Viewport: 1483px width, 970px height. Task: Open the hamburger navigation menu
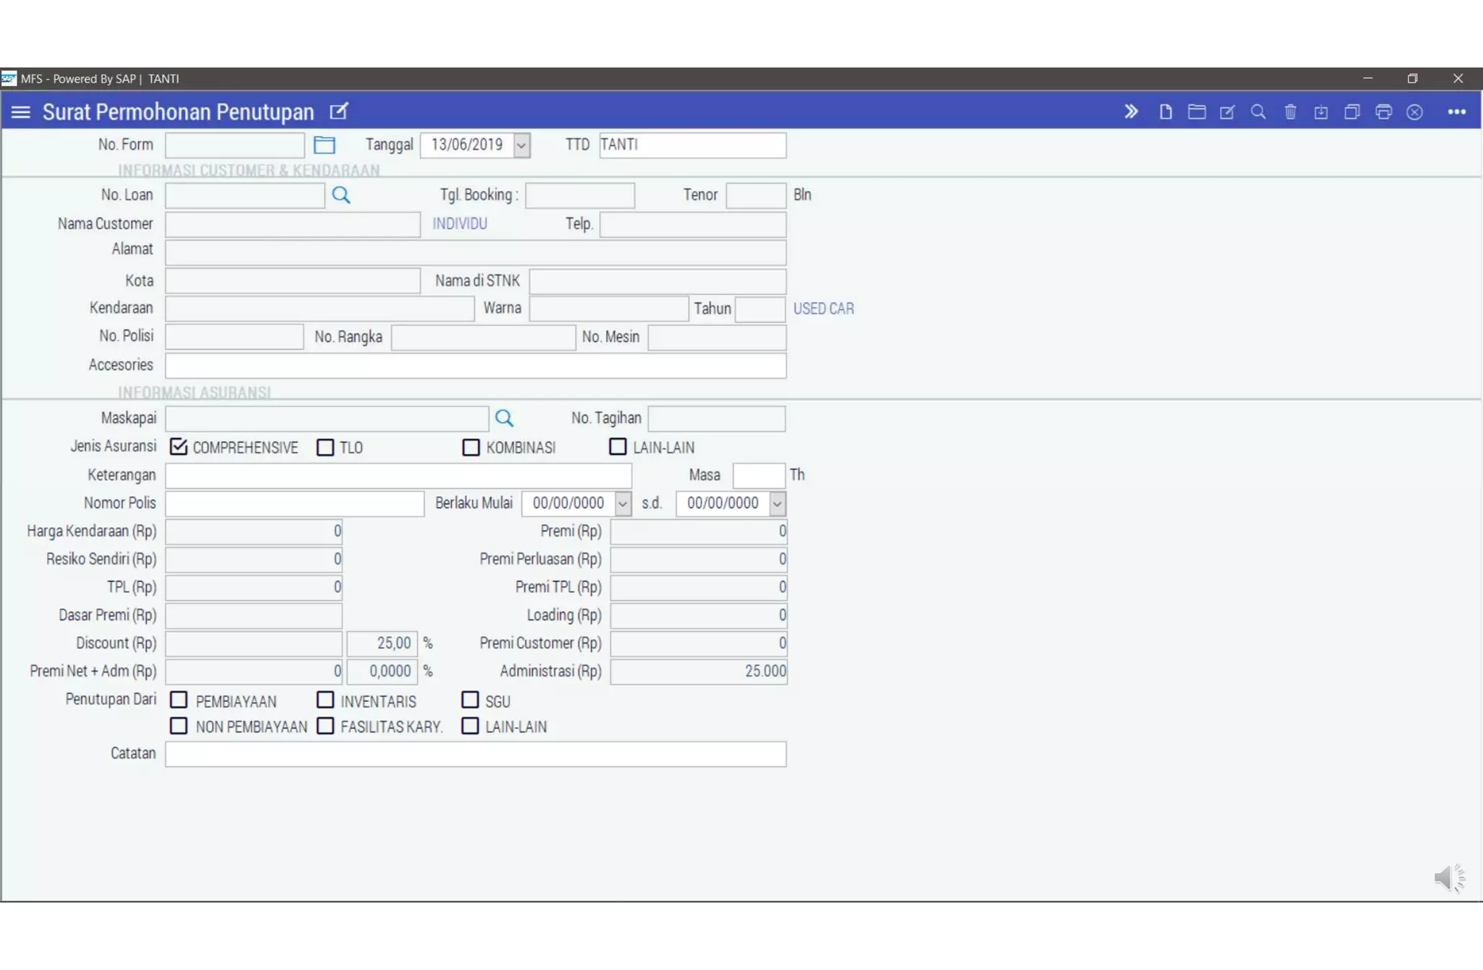click(20, 112)
